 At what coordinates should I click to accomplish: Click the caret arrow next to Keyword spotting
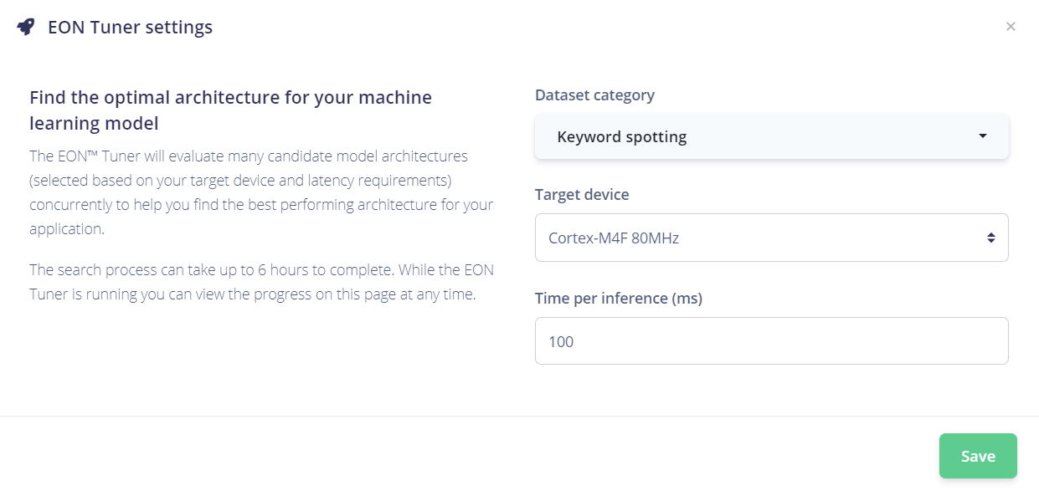[983, 136]
